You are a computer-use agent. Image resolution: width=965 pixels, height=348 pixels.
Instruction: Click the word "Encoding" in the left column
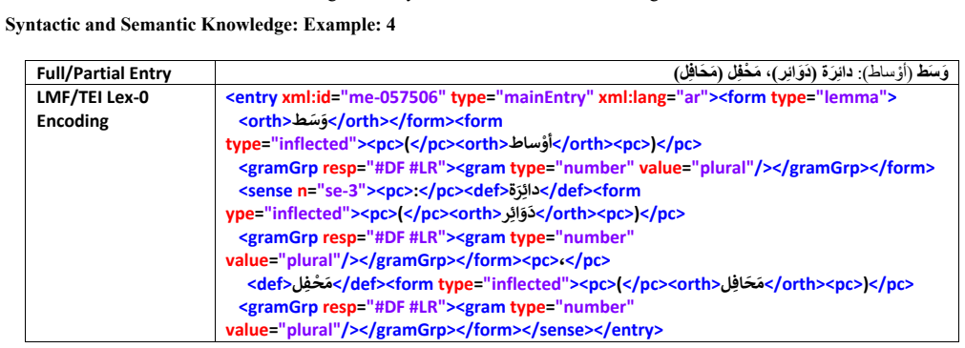(x=73, y=121)
